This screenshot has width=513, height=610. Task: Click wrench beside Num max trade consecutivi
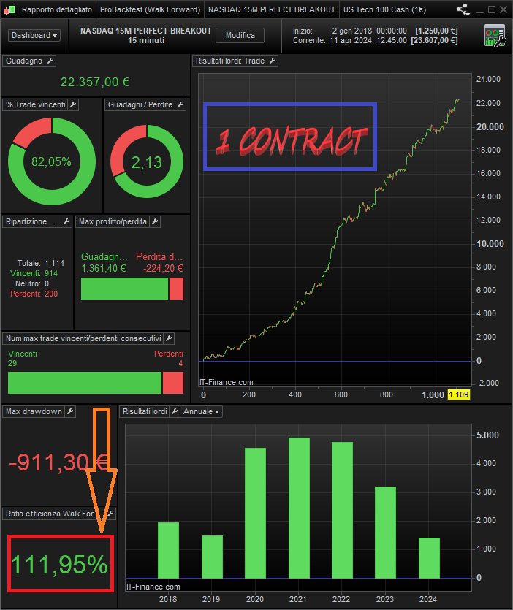[x=169, y=338]
